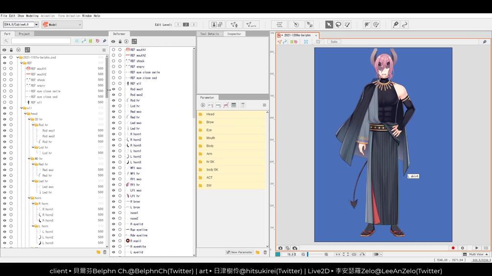Click the pen tool icon in top toolbar
Image resolution: width=492 pixels, height=276 pixels.
[396, 24]
